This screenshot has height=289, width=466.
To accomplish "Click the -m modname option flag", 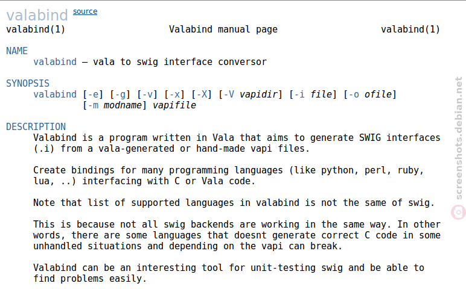I will [93, 105].
